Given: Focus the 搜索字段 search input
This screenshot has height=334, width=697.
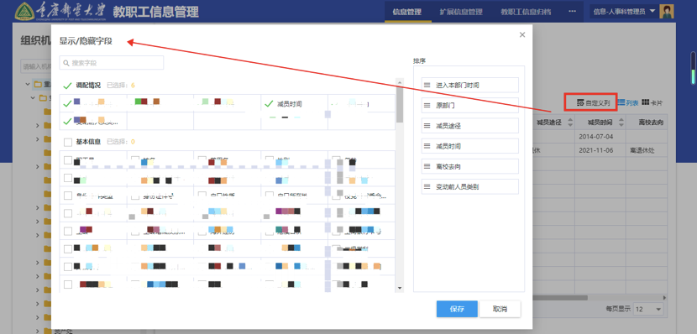Looking at the screenshot, I should coord(112,63).
